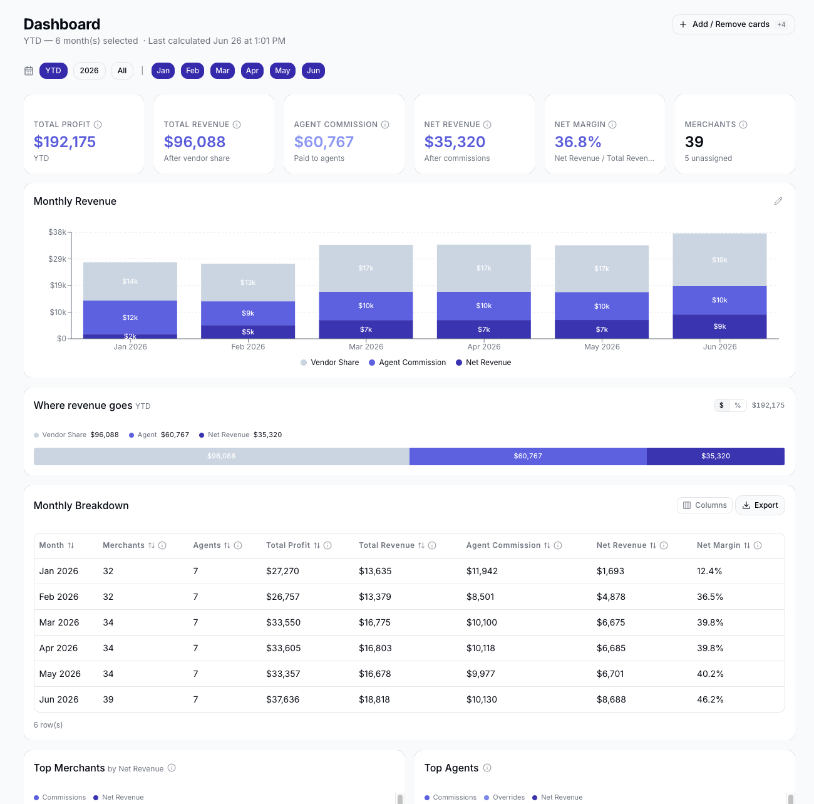
Task: Select the All range tab
Action: 122,71
